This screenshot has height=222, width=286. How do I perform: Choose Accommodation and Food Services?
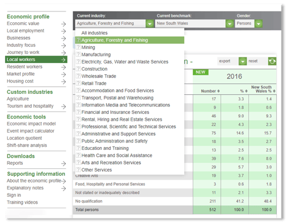click(118, 90)
